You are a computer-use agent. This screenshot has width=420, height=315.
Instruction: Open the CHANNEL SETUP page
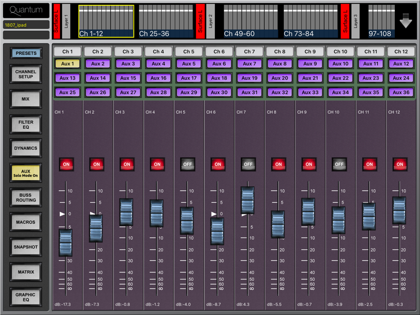pos(26,74)
